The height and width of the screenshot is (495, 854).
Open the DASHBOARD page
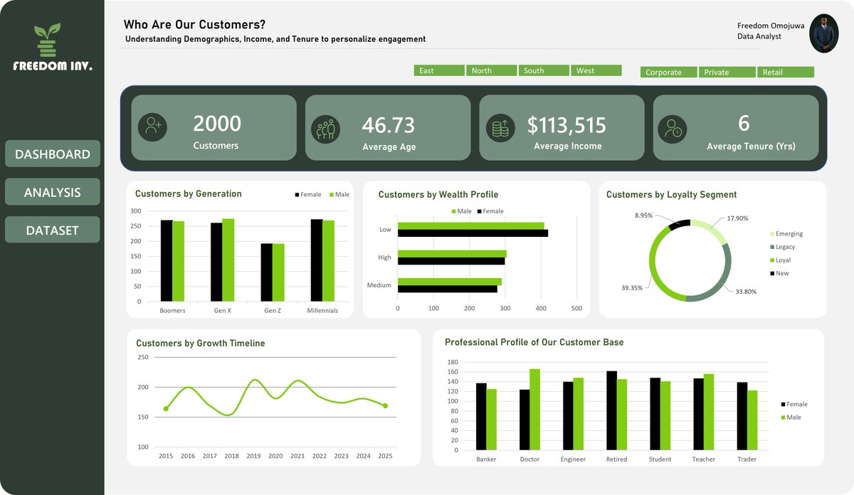pyautogui.click(x=53, y=154)
